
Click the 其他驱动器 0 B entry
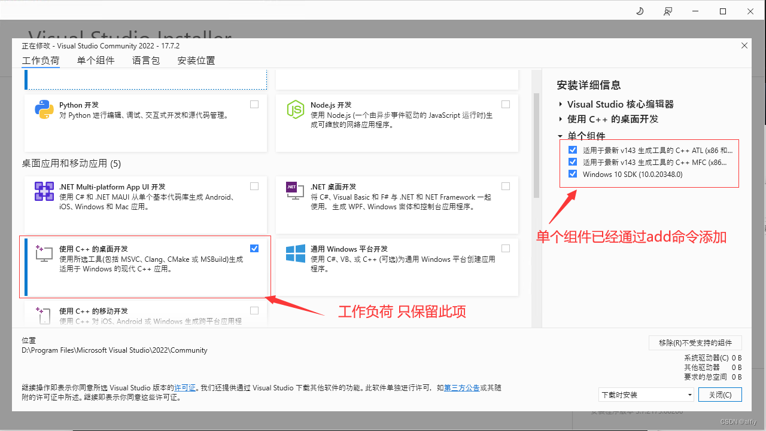713,368
